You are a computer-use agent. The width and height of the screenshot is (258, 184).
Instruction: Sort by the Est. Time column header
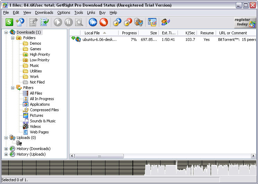click(x=168, y=33)
